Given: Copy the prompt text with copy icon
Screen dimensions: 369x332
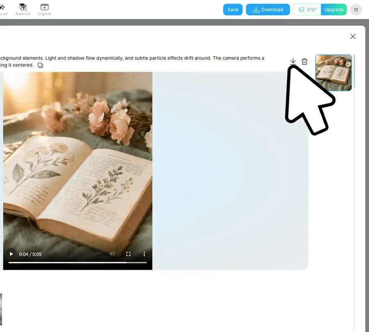Looking at the screenshot, I should 40,65.
